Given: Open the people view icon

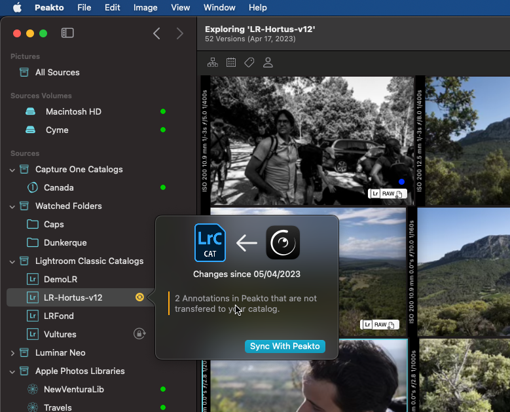Looking at the screenshot, I should (268, 62).
